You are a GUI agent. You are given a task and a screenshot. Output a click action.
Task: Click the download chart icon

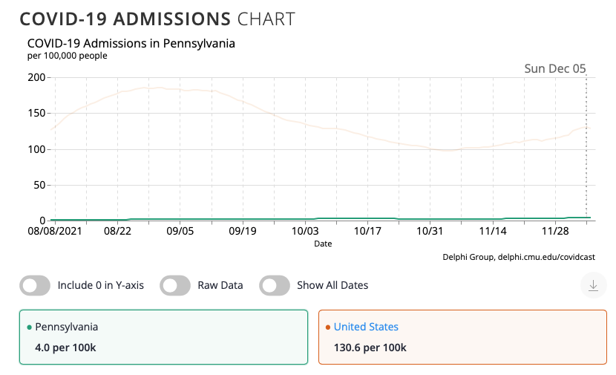592,285
